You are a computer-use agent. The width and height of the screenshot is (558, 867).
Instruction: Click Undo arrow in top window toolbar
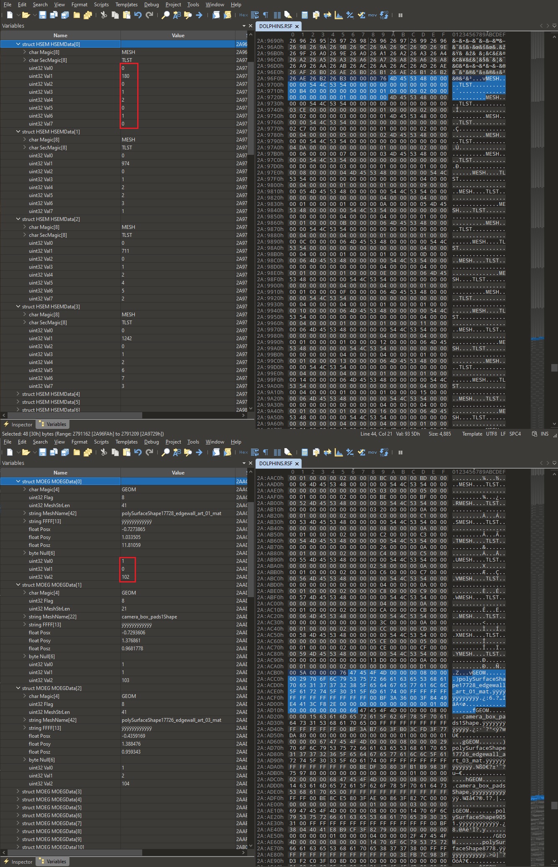click(138, 15)
